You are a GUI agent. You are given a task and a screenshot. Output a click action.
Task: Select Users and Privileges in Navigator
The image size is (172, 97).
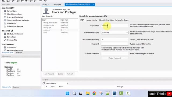click(15, 17)
